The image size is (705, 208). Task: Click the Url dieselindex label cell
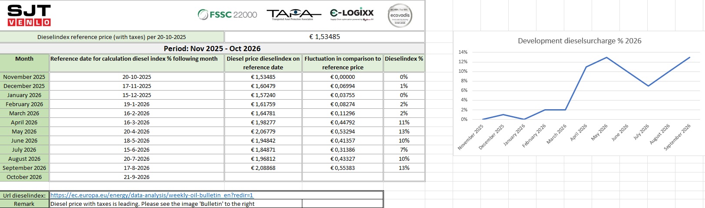tap(24, 195)
